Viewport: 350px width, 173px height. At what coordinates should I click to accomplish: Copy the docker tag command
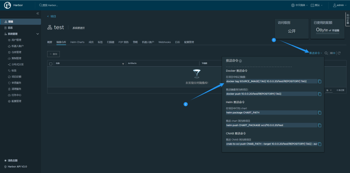tap(320, 81)
